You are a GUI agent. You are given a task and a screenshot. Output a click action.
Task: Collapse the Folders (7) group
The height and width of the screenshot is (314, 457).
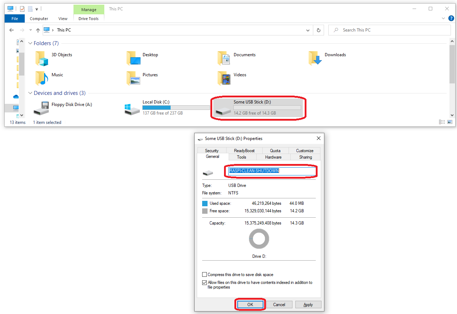pyautogui.click(x=30, y=43)
